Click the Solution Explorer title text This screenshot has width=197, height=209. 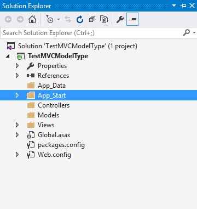click(27, 6)
